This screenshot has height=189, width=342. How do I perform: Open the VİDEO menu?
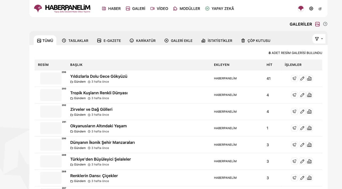159,9
